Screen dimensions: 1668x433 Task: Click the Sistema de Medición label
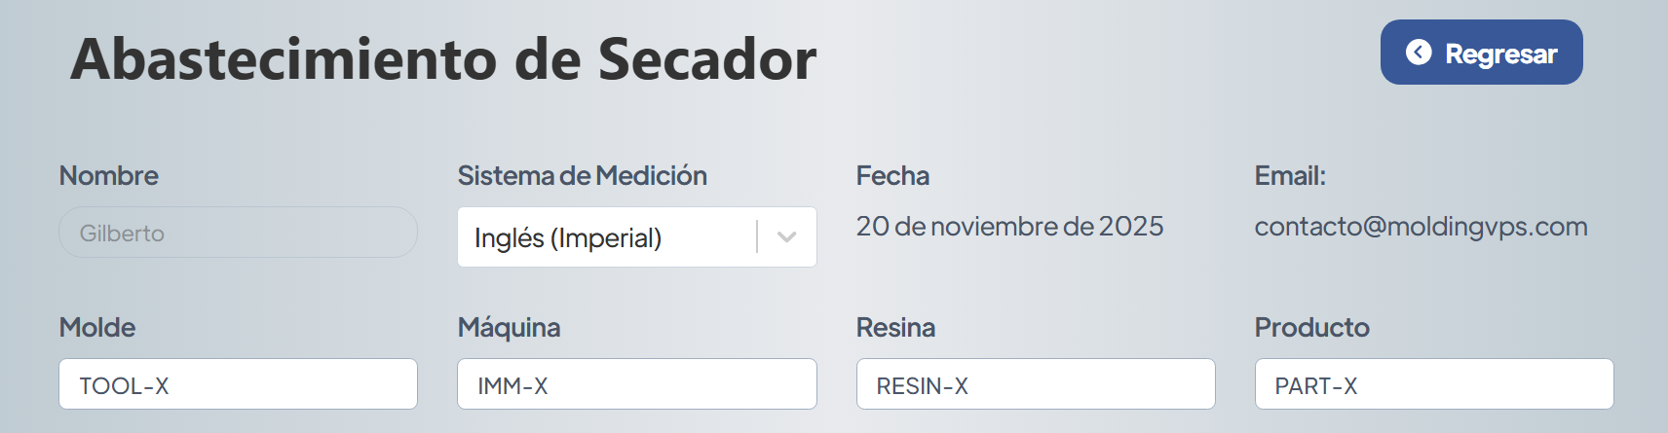point(582,176)
